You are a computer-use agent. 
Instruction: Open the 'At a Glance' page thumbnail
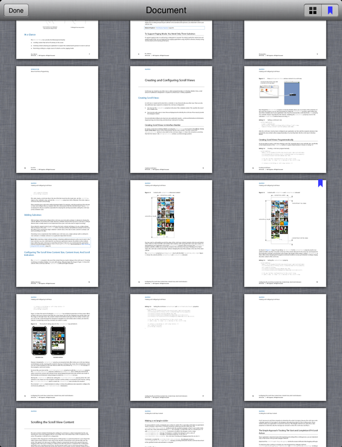point(57,40)
